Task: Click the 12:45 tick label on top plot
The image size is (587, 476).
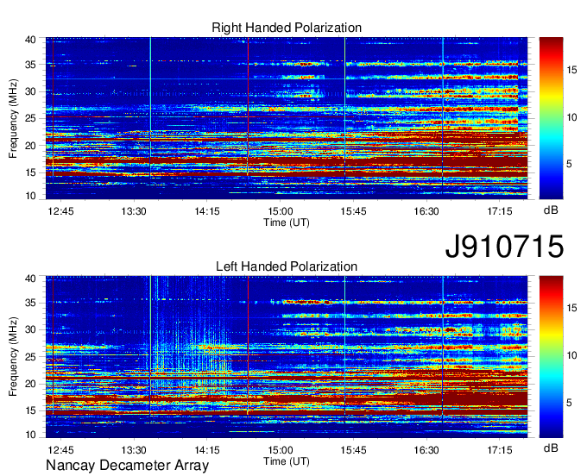Action: coord(60,211)
